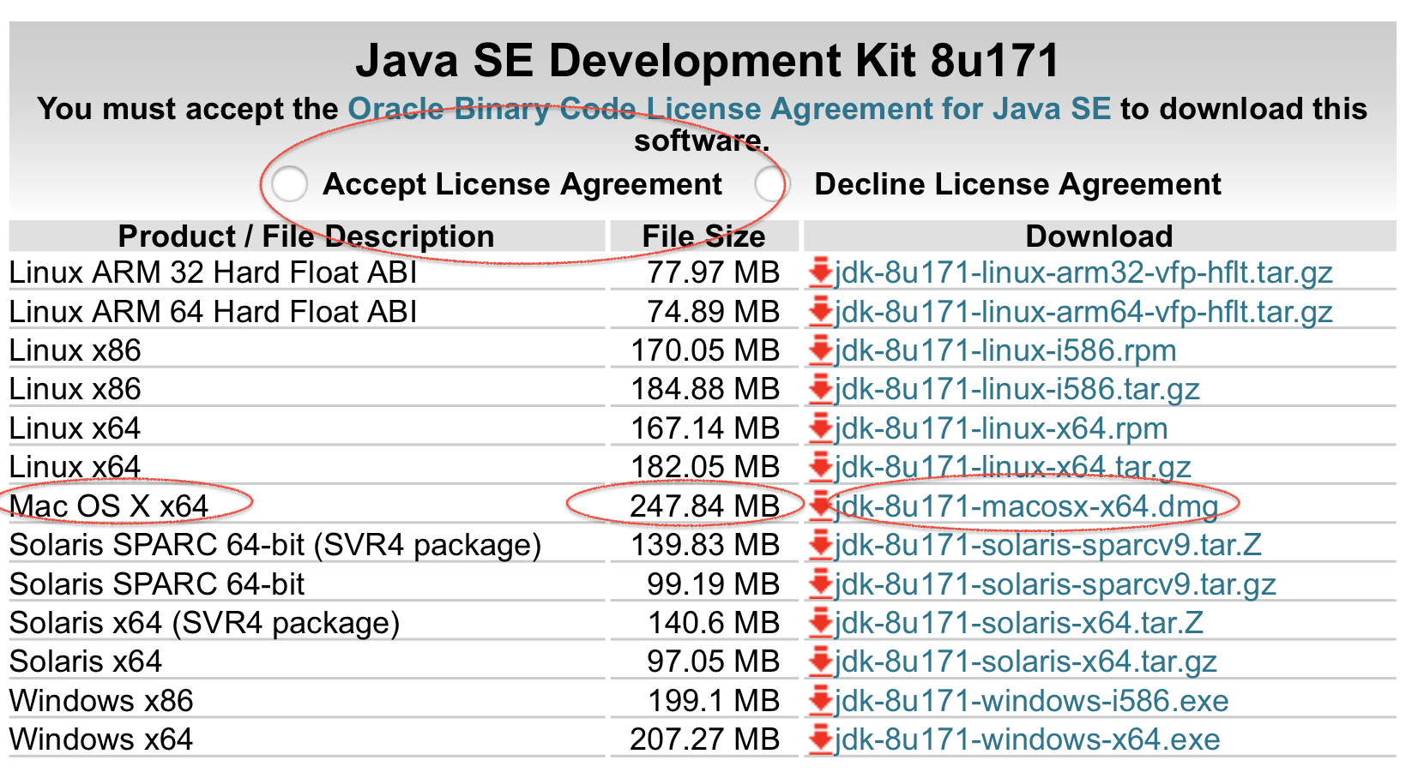Click the 97.05 MB file size cell
1424x778 pixels.
(713, 661)
